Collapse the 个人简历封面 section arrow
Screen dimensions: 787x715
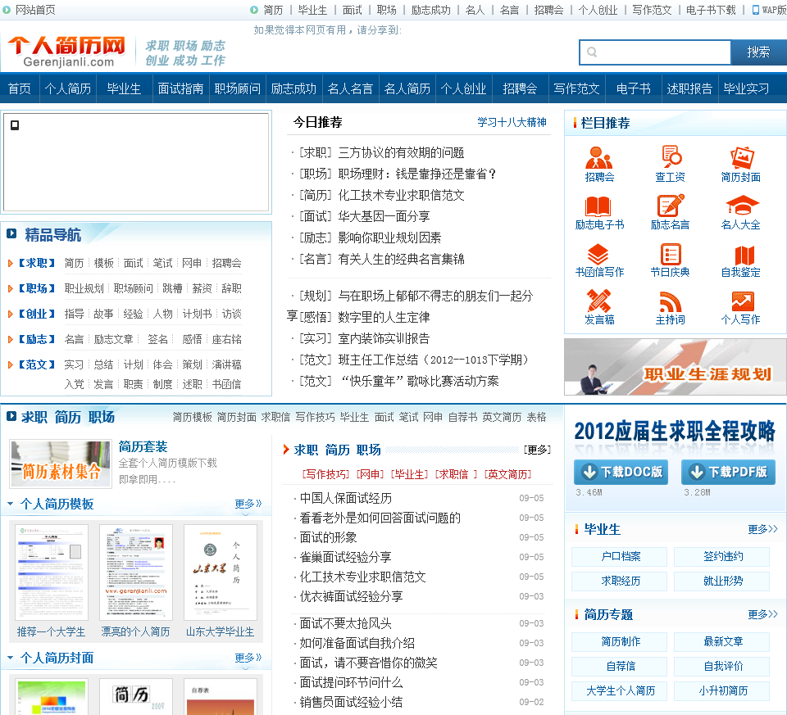click(10, 658)
